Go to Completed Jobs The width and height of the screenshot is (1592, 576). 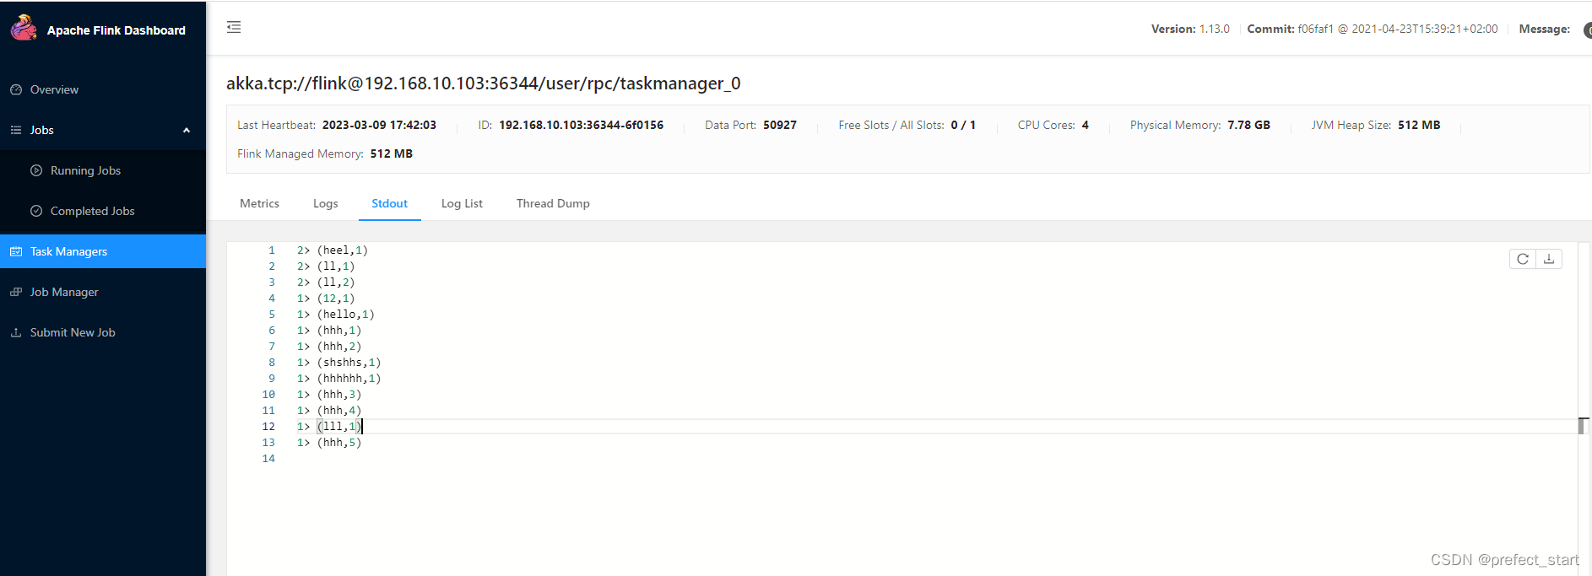(x=92, y=211)
